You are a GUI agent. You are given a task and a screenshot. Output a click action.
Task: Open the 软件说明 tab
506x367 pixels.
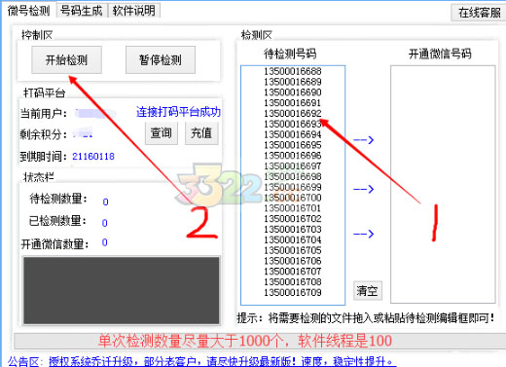coord(133,11)
